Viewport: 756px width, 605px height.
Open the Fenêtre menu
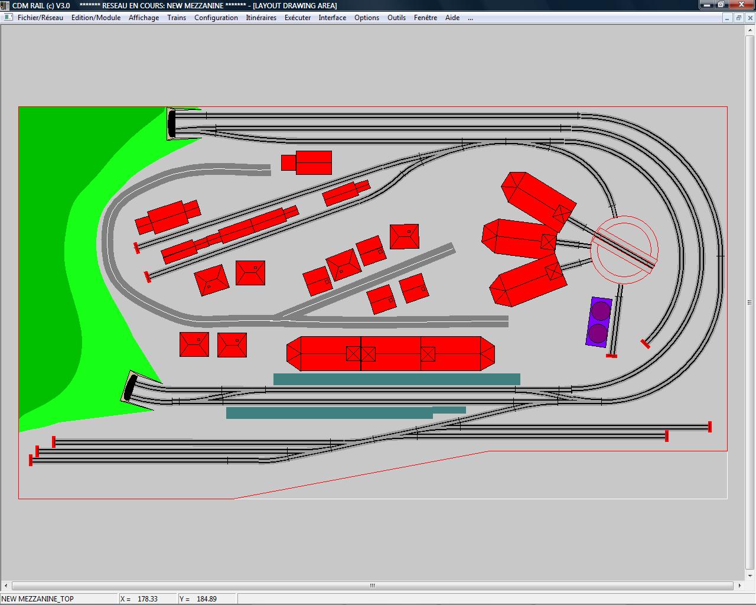425,18
